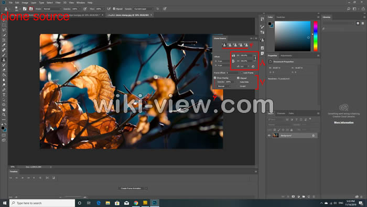Select the fourth clone source stamp
This screenshot has width=367, height=207.
[241, 45]
